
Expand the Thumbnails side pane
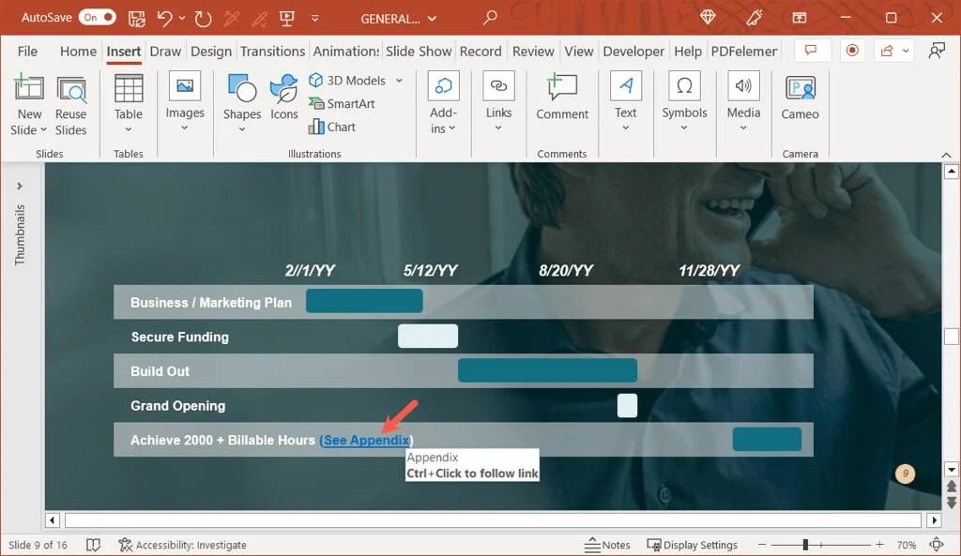(x=19, y=185)
